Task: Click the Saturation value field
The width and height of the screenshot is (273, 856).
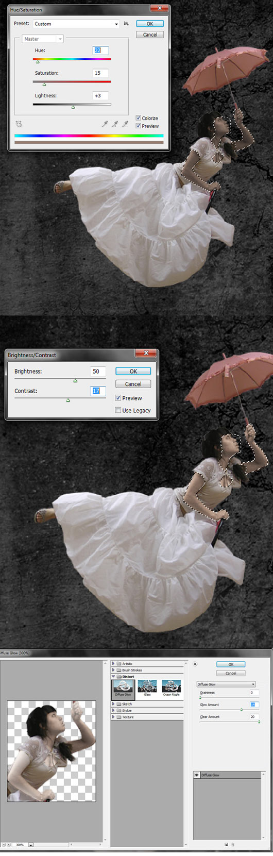Action: 100,73
